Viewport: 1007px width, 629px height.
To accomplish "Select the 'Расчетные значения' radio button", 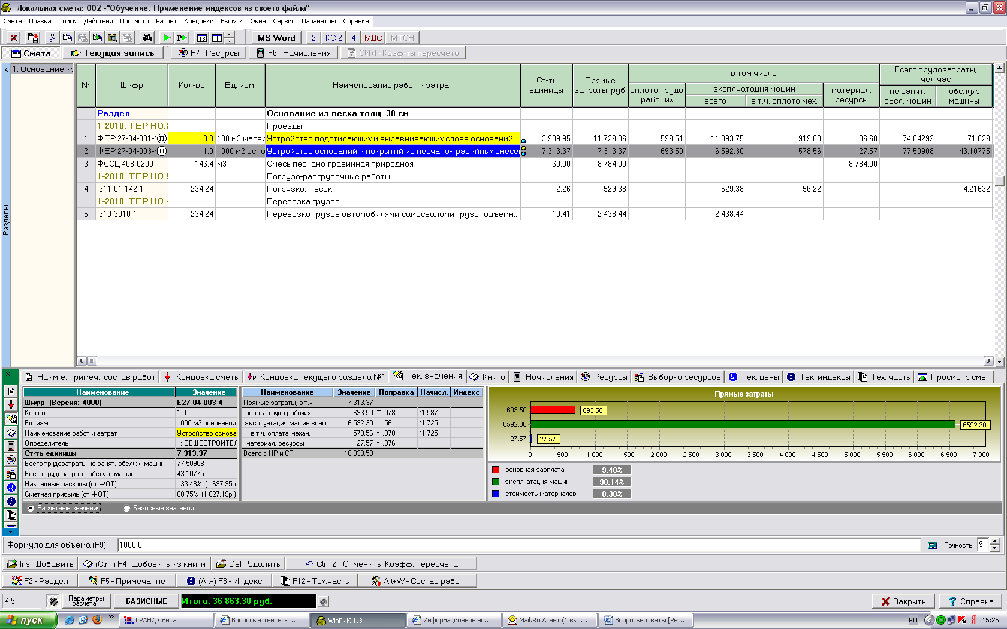I will click(31, 509).
